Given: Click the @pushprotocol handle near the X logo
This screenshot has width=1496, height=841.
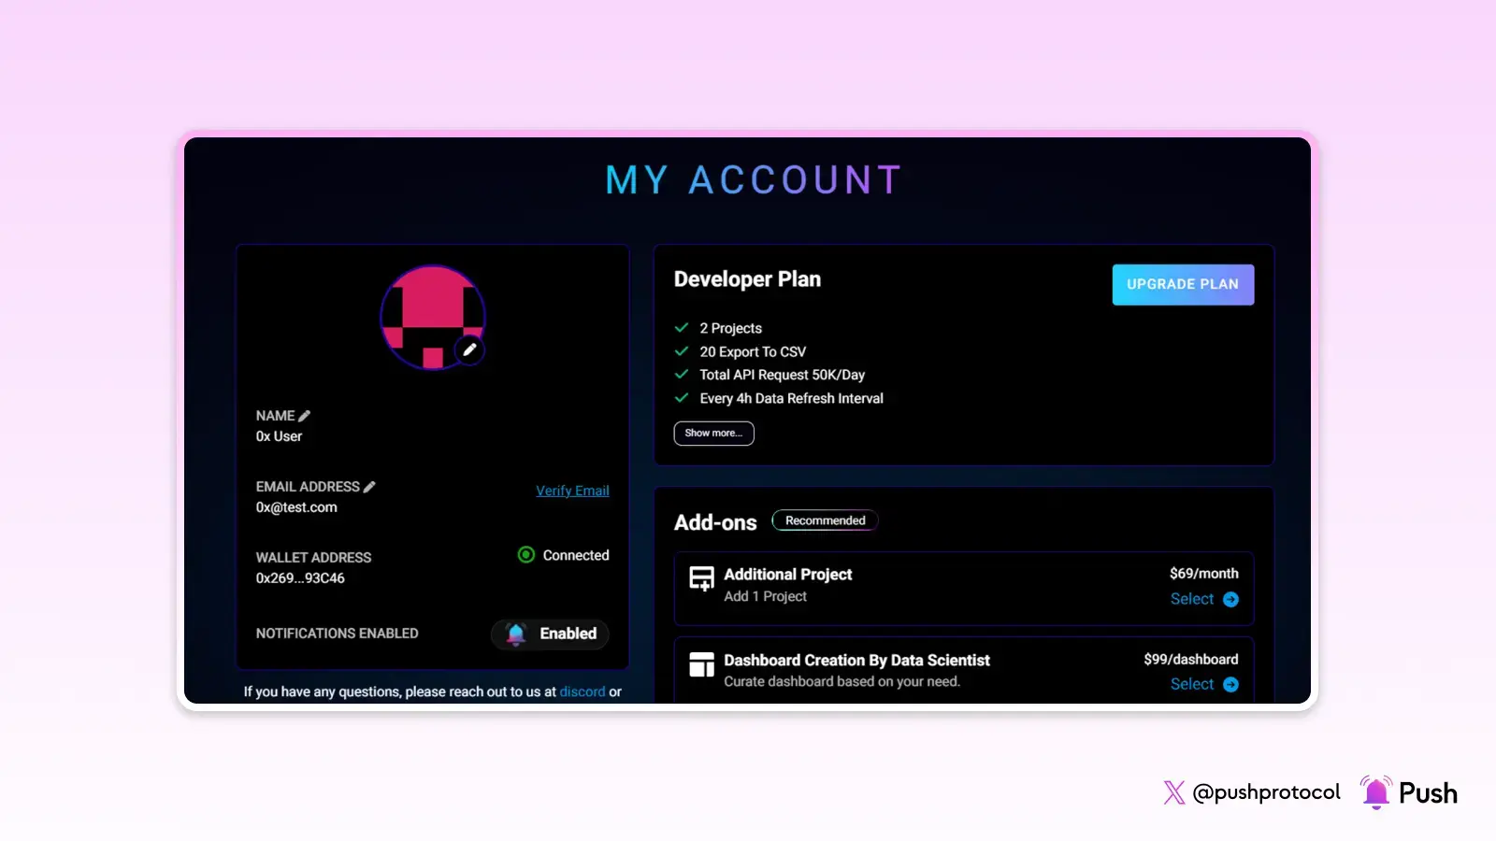Looking at the screenshot, I should coord(1266,791).
